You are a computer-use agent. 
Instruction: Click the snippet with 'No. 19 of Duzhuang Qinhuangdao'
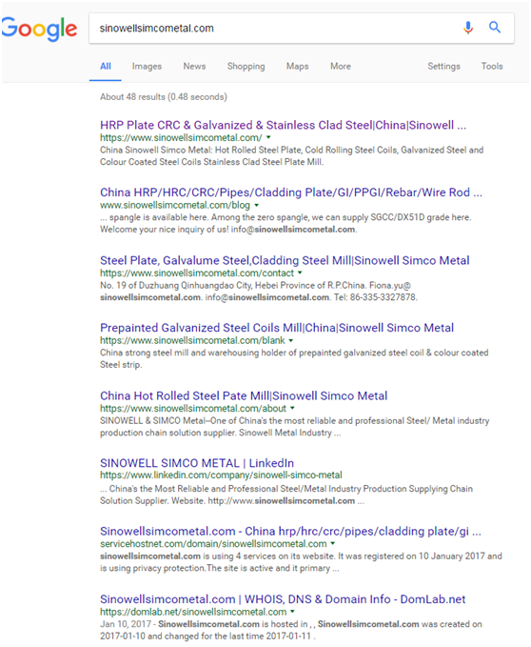[x=259, y=292]
